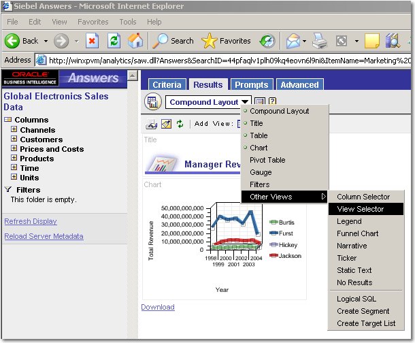This screenshot has height=343, width=415.
Task: Click the Download link below chart
Action: [158, 307]
